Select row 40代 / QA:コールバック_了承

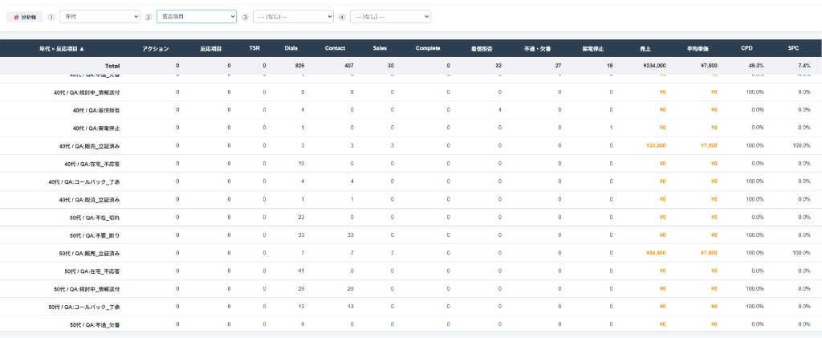411,181
